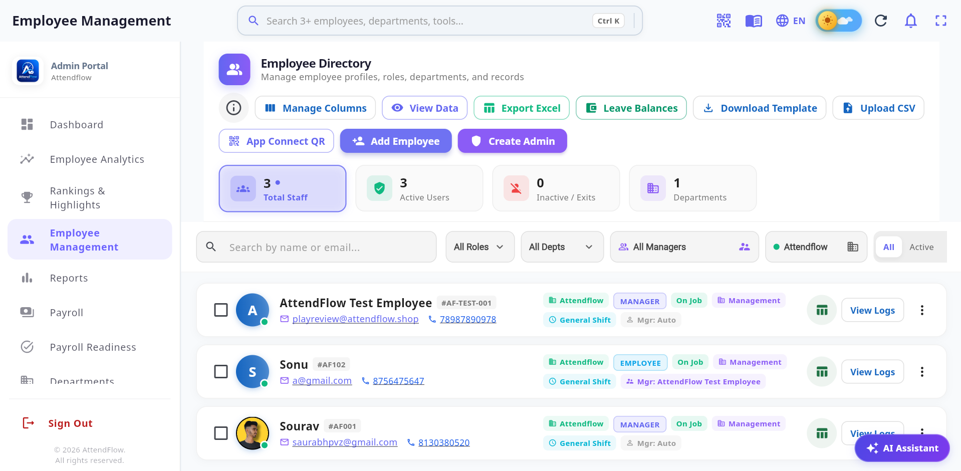Select the All status tab
Viewport: 961px width, 471px height.
[x=889, y=247]
